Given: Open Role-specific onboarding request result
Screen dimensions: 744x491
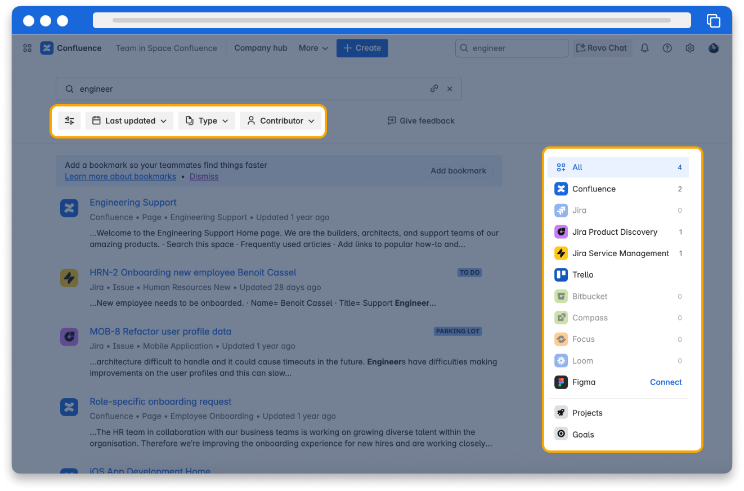Looking at the screenshot, I should [x=160, y=401].
